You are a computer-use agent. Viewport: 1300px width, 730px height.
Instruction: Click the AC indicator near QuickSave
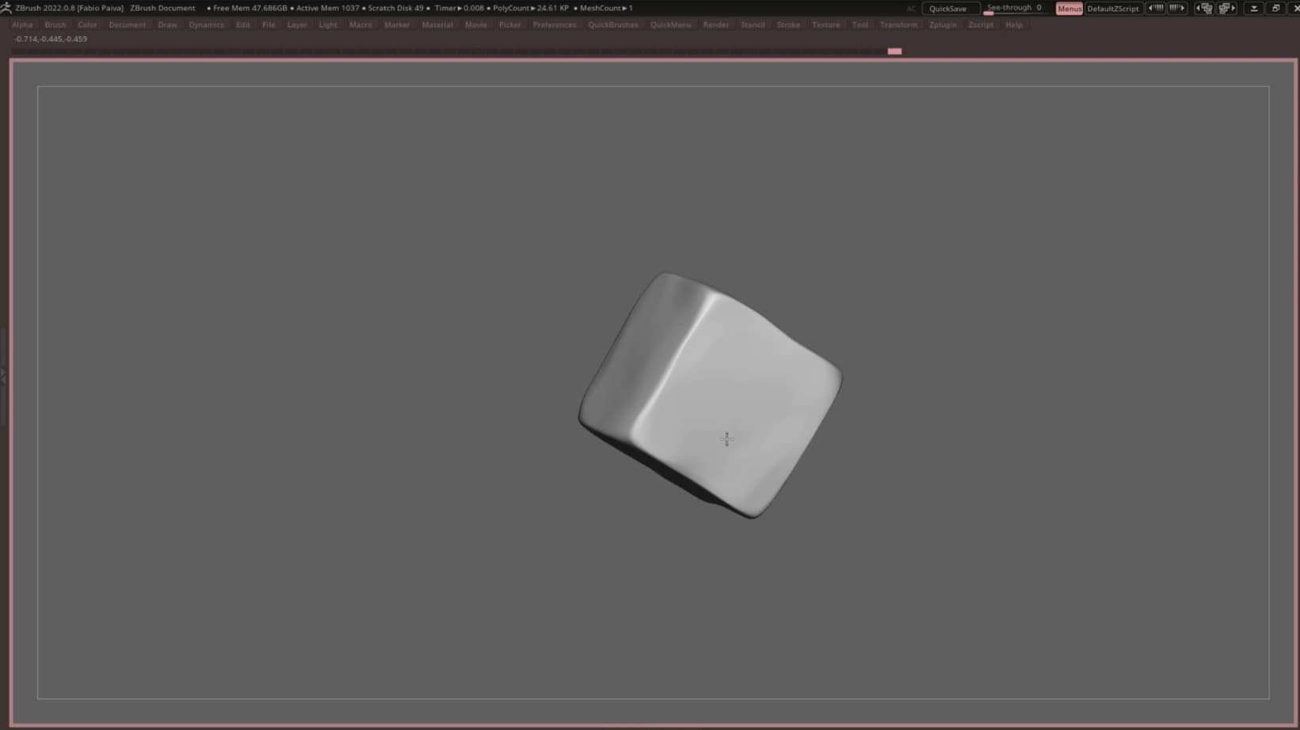(911, 9)
